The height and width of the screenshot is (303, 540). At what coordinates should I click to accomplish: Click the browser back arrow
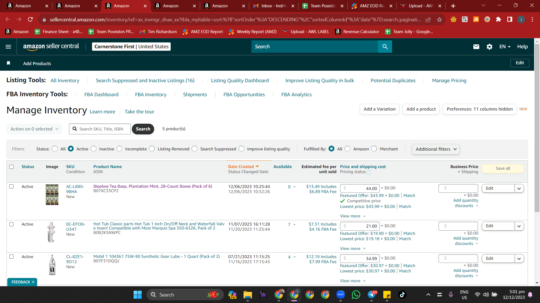tap(8, 19)
